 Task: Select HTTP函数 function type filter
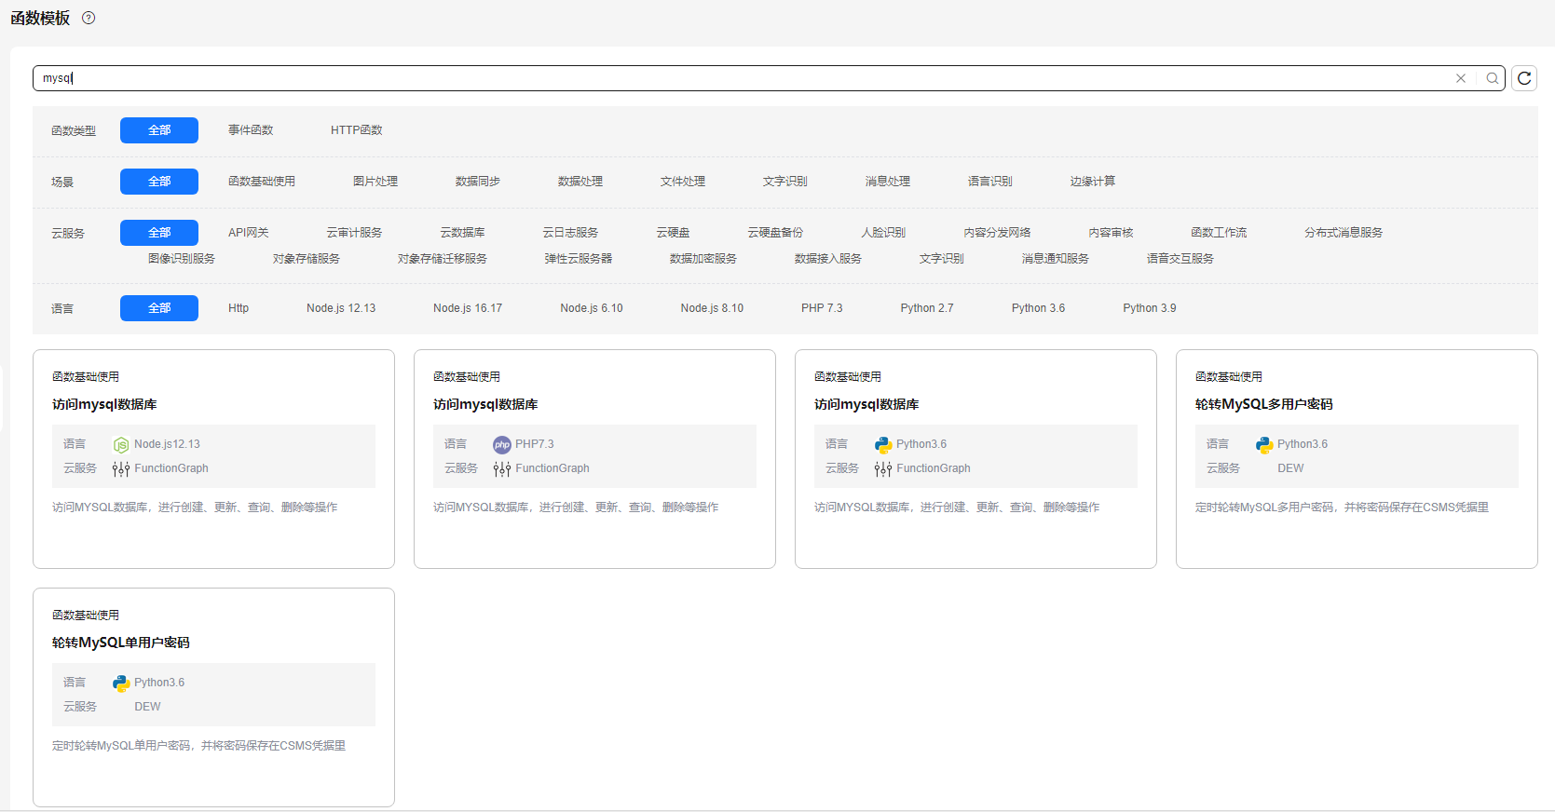click(x=356, y=130)
